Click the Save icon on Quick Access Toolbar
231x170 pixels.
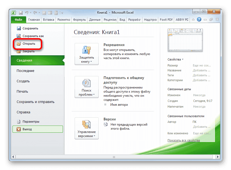pyautogui.click(x=21, y=13)
